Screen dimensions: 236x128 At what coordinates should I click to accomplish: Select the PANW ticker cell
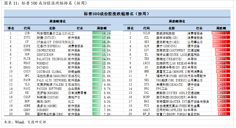tap(27, 80)
